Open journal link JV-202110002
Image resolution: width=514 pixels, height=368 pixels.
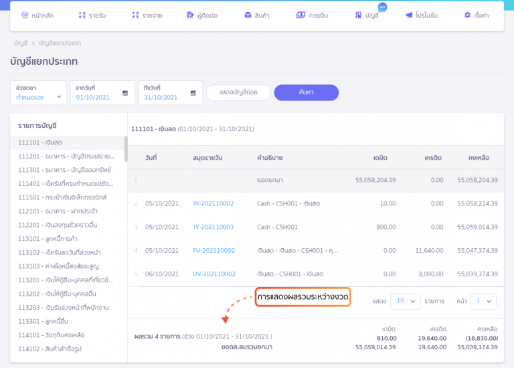tap(213, 203)
